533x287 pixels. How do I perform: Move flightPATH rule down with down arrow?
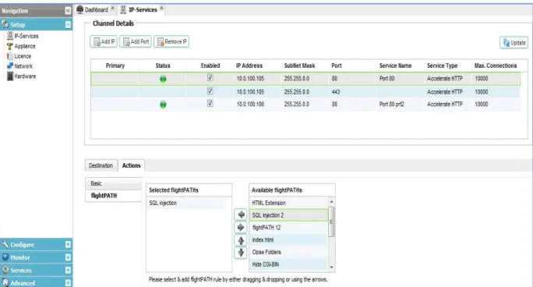pyautogui.click(x=241, y=253)
